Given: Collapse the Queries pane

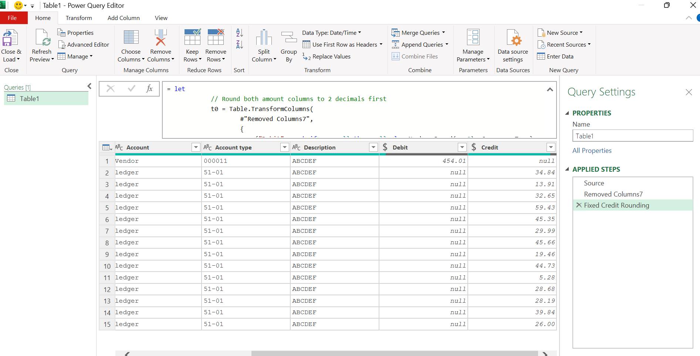Looking at the screenshot, I should point(89,86).
